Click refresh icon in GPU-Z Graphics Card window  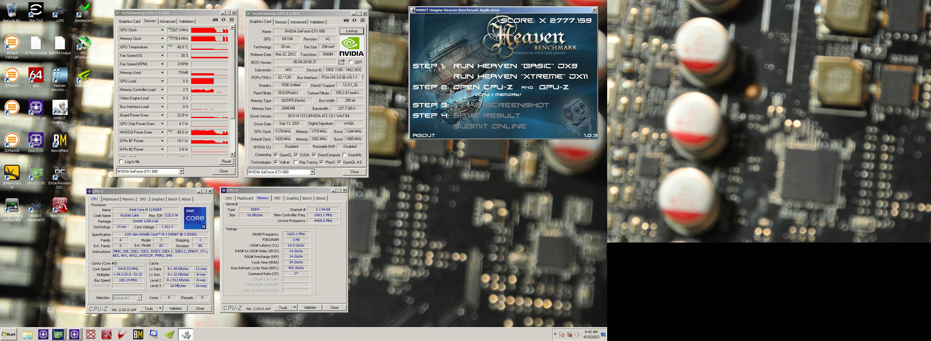point(354,21)
